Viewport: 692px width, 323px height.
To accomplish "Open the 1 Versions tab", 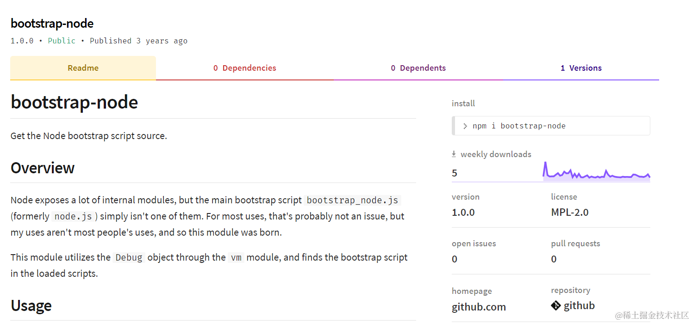I will 581,67.
